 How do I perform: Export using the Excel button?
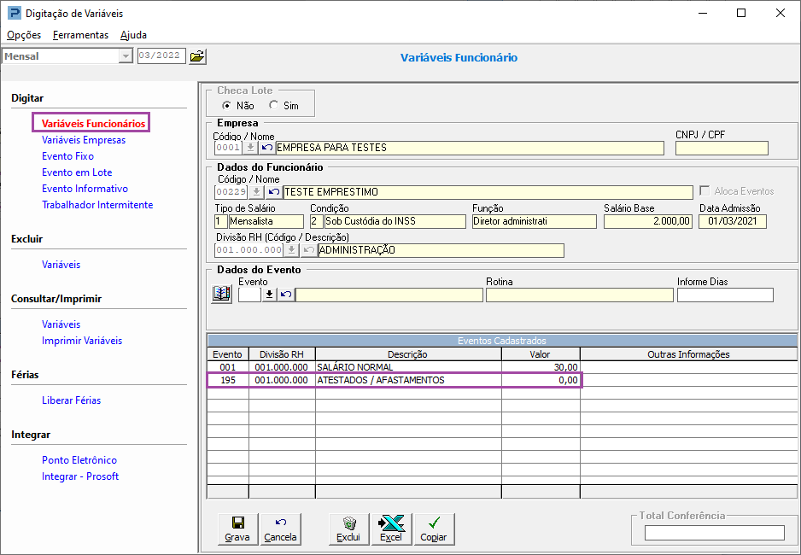pyautogui.click(x=391, y=529)
